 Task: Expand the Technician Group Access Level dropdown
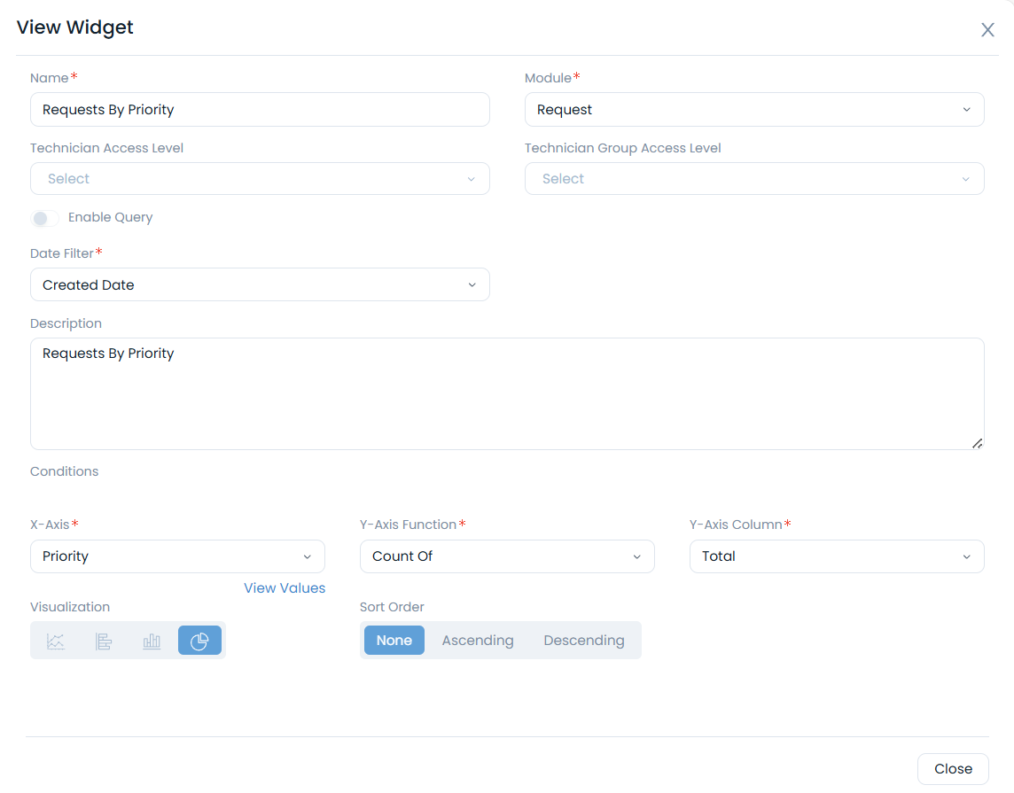click(753, 179)
